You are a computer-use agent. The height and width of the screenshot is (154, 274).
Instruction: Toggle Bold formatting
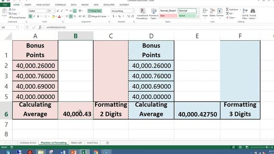(30, 16)
